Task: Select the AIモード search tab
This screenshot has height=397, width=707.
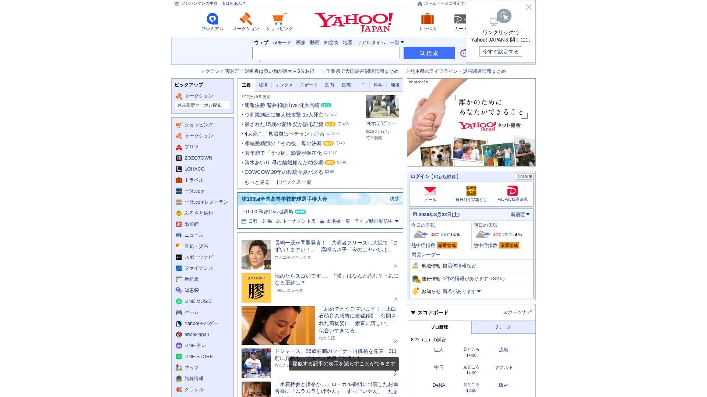Action: click(282, 43)
